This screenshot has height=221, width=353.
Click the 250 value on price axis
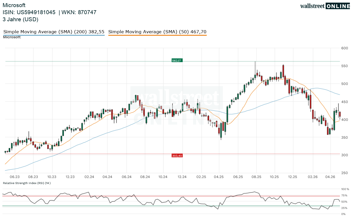coord(345,173)
